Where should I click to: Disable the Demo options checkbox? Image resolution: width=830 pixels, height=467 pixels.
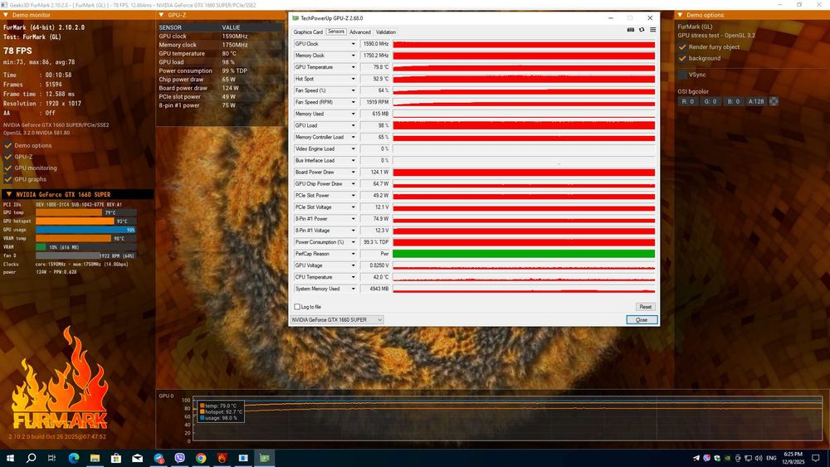8,145
